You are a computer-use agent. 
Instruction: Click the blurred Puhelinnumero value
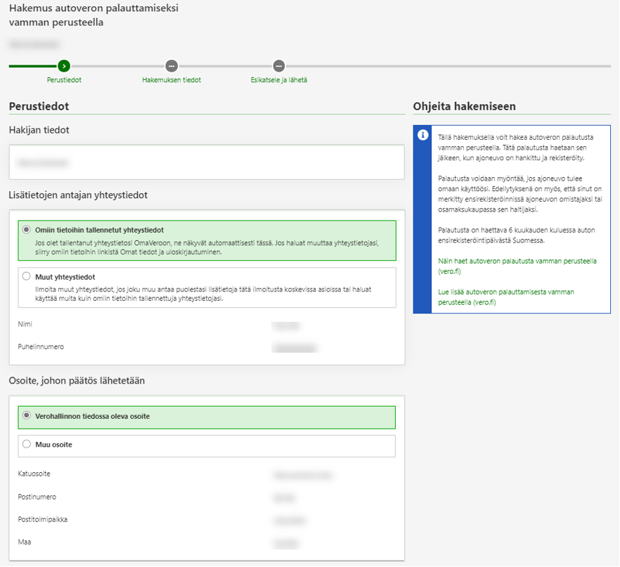294,348
